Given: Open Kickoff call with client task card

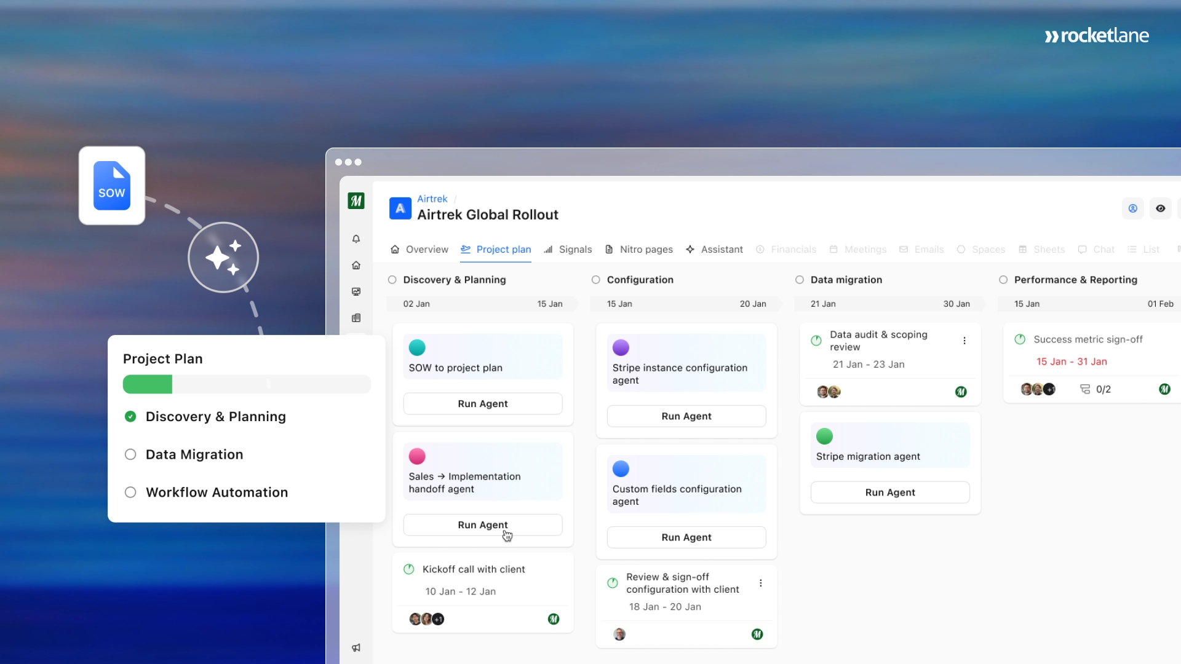Looking at the screenshot, I should pos(474,569).
